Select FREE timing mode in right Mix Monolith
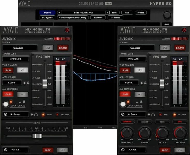190x155 pixels. [x=162, y=122]
